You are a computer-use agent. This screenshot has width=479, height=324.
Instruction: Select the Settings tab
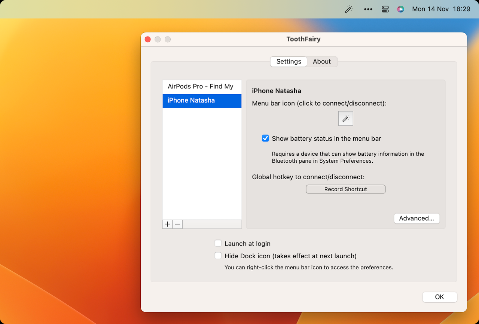coord(289,62)
